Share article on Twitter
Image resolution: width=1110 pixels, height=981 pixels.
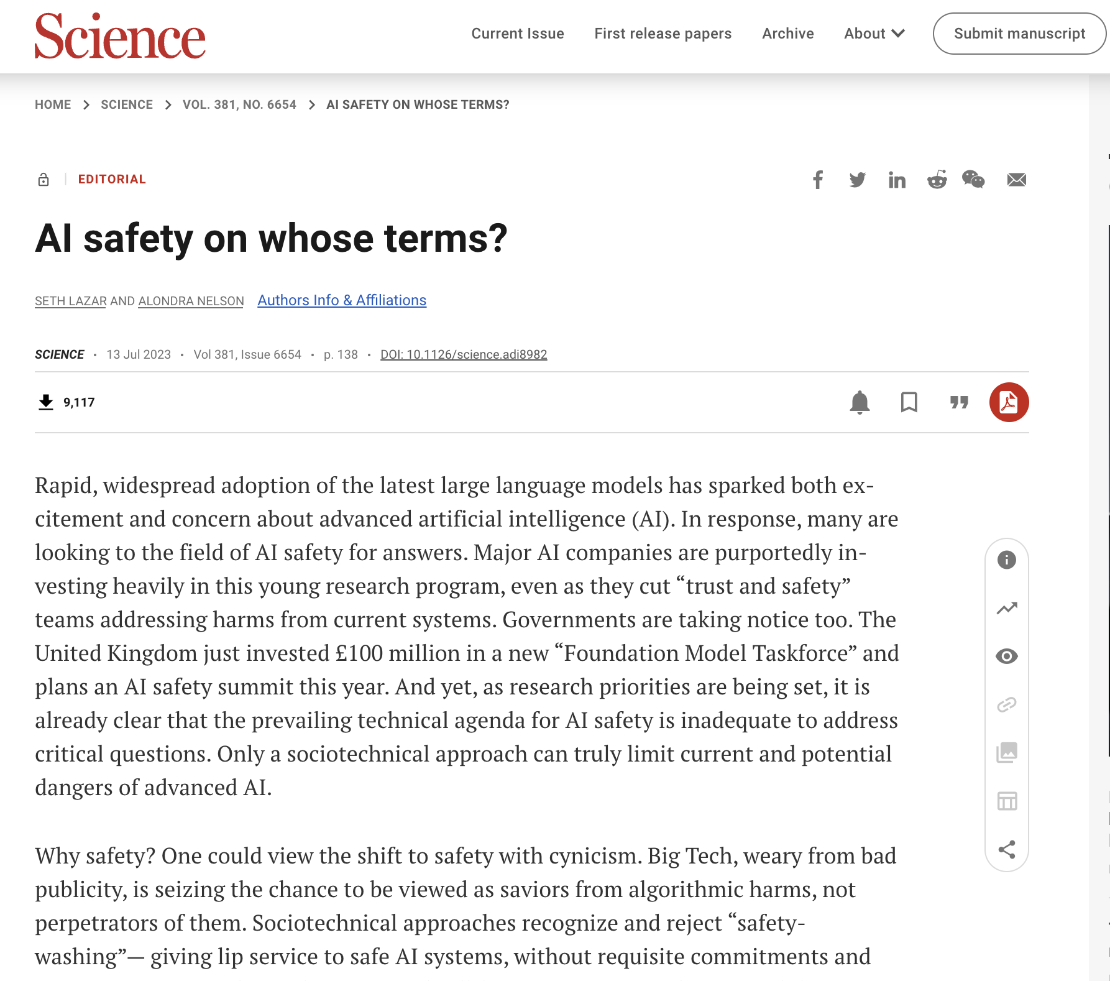(857, 180)
